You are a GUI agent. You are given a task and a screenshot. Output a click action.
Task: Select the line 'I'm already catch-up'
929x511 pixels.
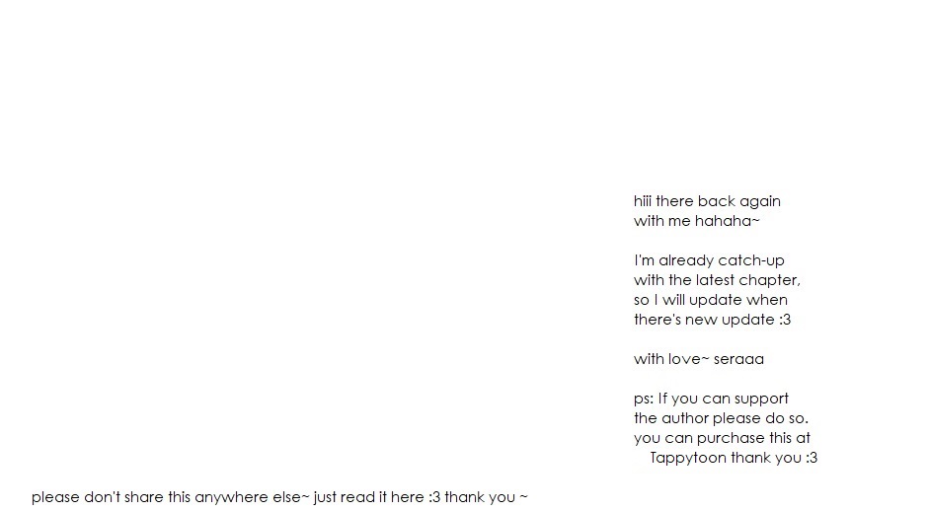point(709,260)
